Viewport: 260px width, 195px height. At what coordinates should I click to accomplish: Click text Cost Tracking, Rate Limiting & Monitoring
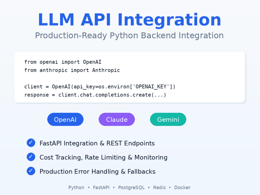coord(103,157)
